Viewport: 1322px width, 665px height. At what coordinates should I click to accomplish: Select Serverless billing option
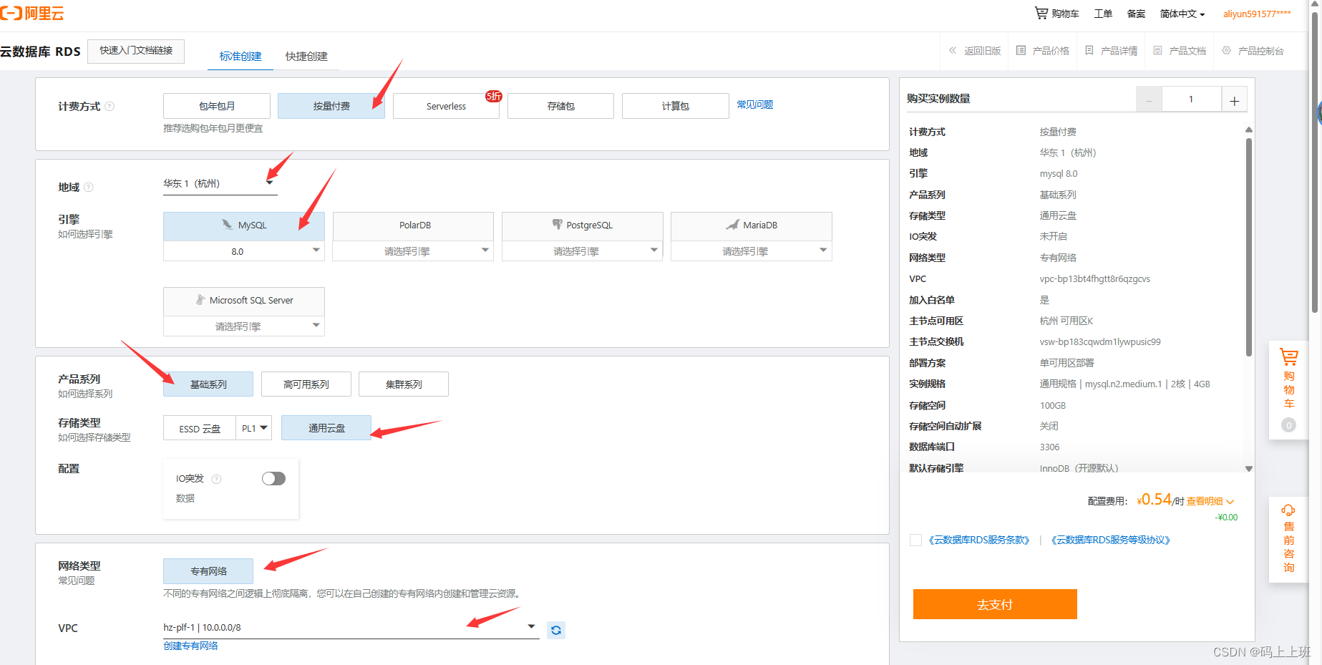[446, 106]
